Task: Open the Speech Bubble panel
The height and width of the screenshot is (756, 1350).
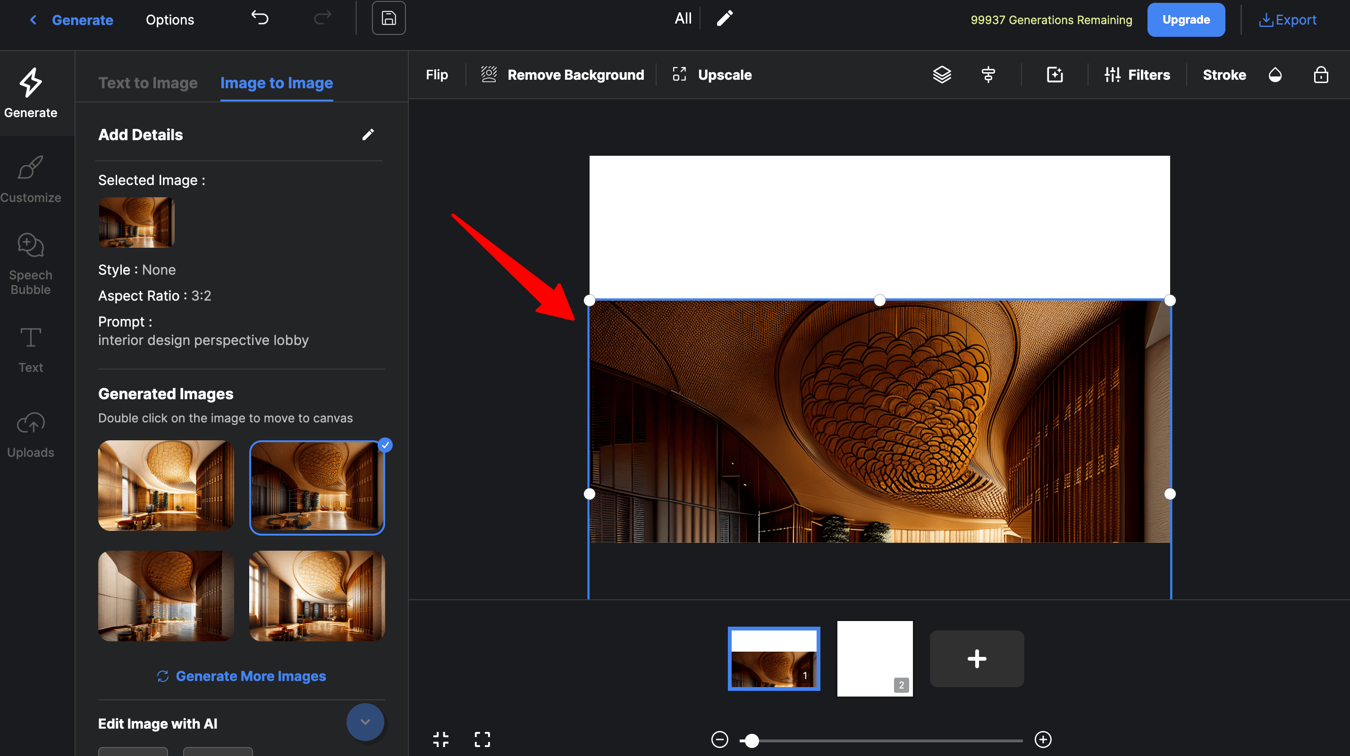Action: click(x=31, y=263)
